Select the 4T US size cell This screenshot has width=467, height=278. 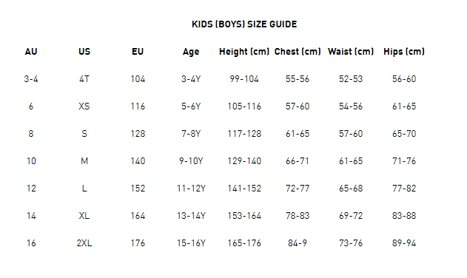(x=84, y=79)
